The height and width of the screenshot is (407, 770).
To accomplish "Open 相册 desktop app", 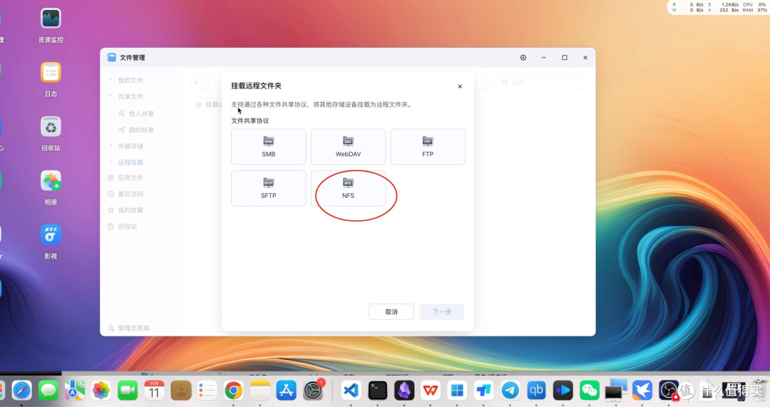I will point(51,187).
